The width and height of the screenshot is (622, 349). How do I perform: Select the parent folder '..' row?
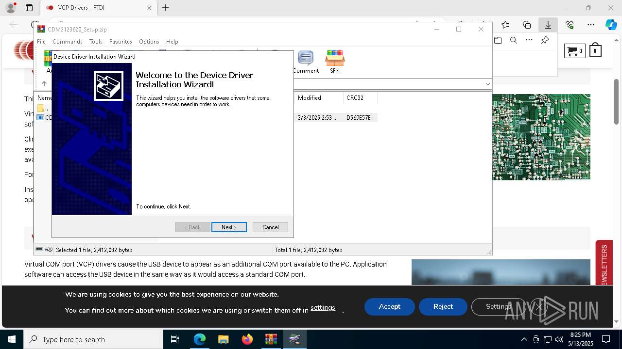click(x=43, y=108)
